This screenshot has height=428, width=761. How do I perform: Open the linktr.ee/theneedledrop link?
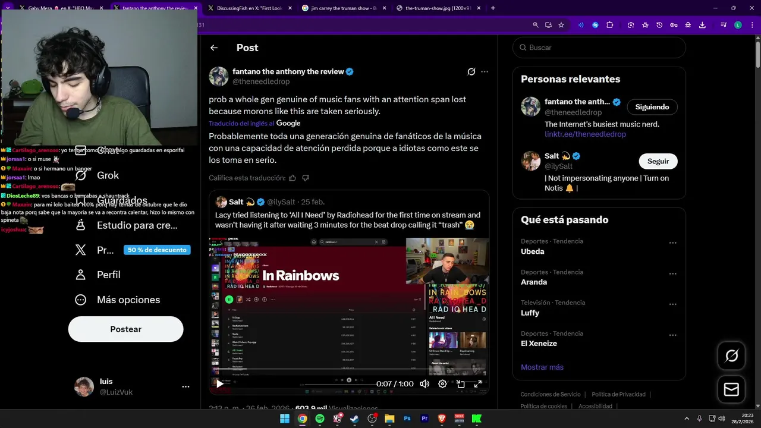click(585, 134)
